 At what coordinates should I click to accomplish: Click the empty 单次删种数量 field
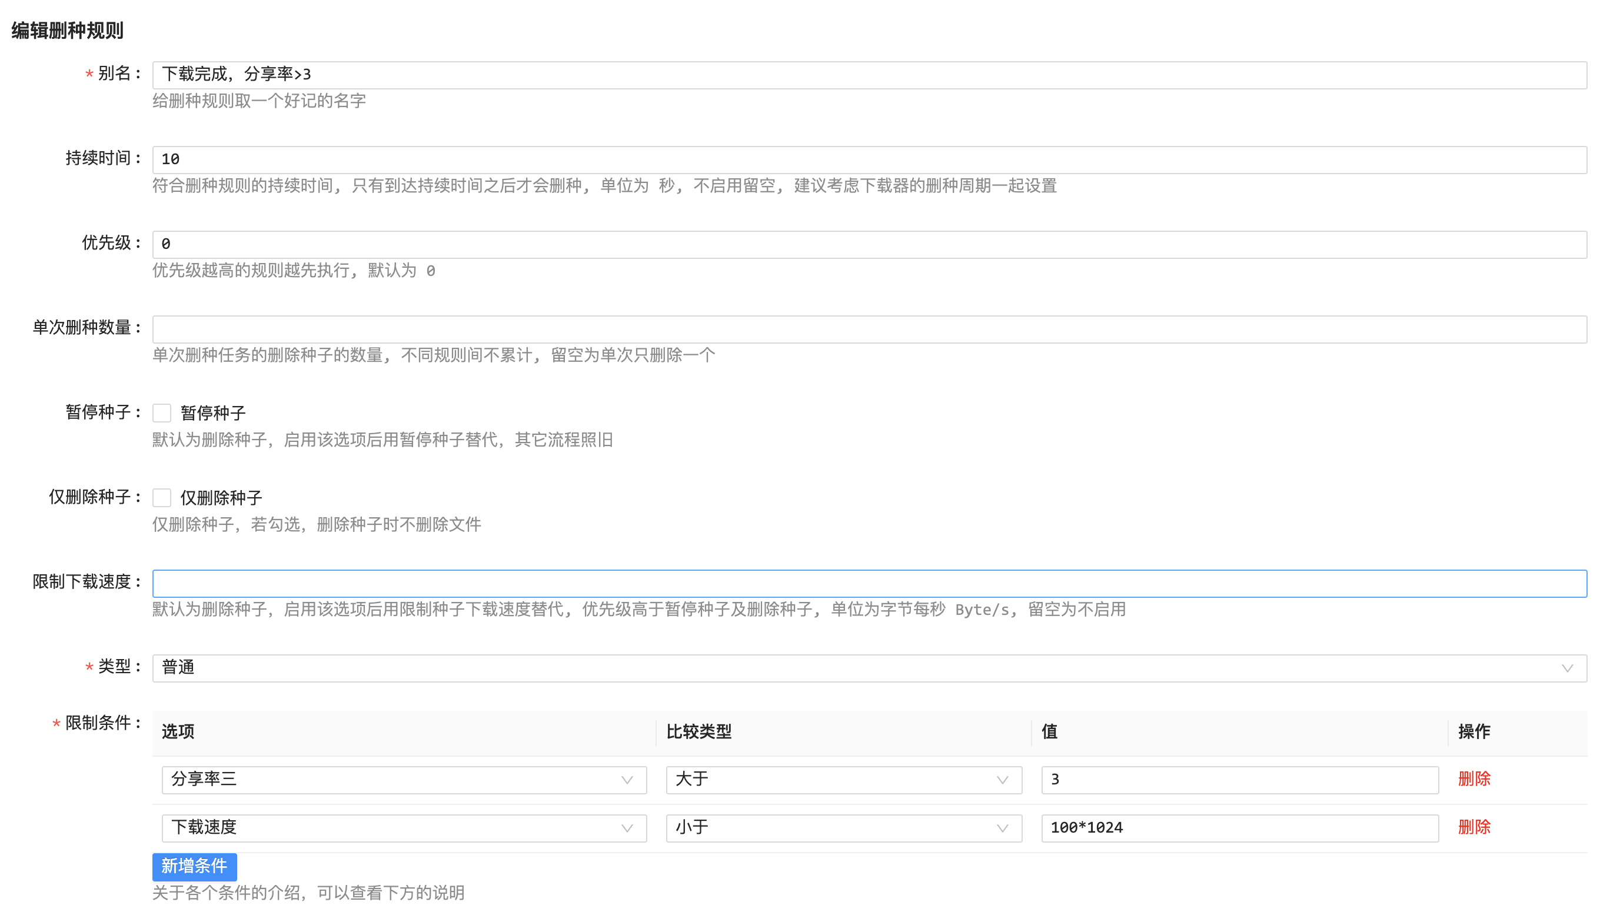point(869,330)
